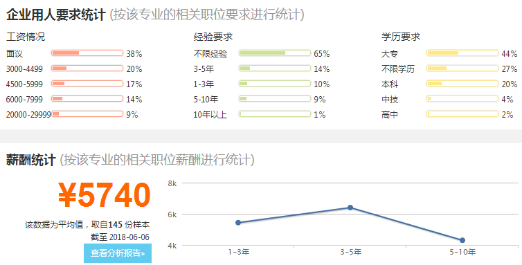Click the 经验要求 column title

coord(213,37)
